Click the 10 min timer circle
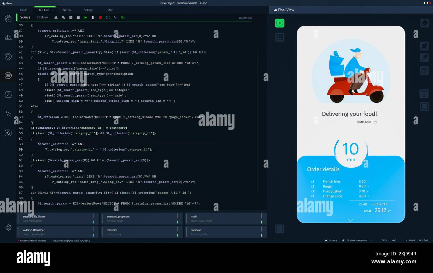Screen dimensions: 433x273 [x=351, y=151]
